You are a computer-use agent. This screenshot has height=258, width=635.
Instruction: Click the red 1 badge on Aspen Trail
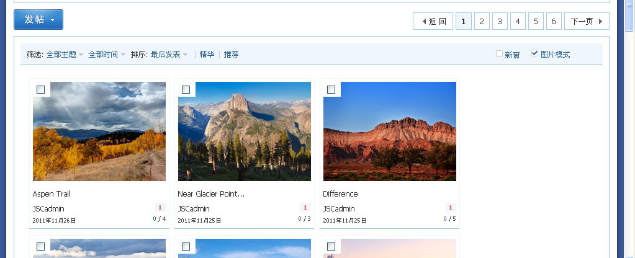pyautogui.click(x=160, y=207)
